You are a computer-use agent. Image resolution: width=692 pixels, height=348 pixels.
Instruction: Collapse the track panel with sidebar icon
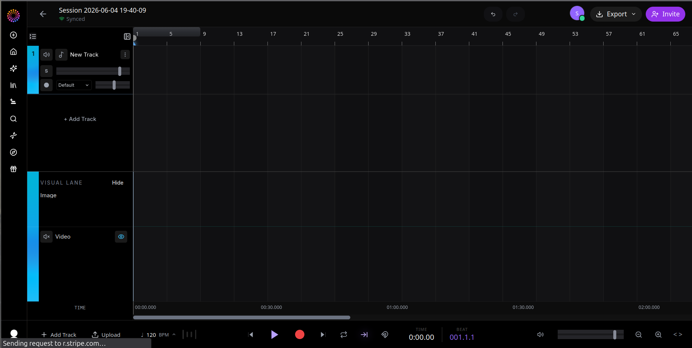127,36
